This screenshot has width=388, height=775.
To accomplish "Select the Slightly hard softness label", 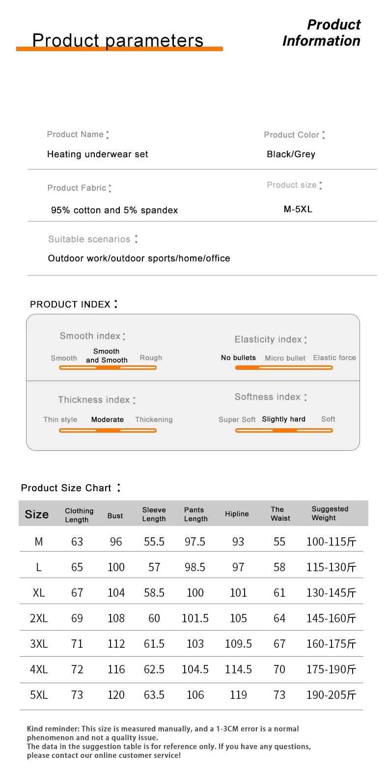I will 284,419.
